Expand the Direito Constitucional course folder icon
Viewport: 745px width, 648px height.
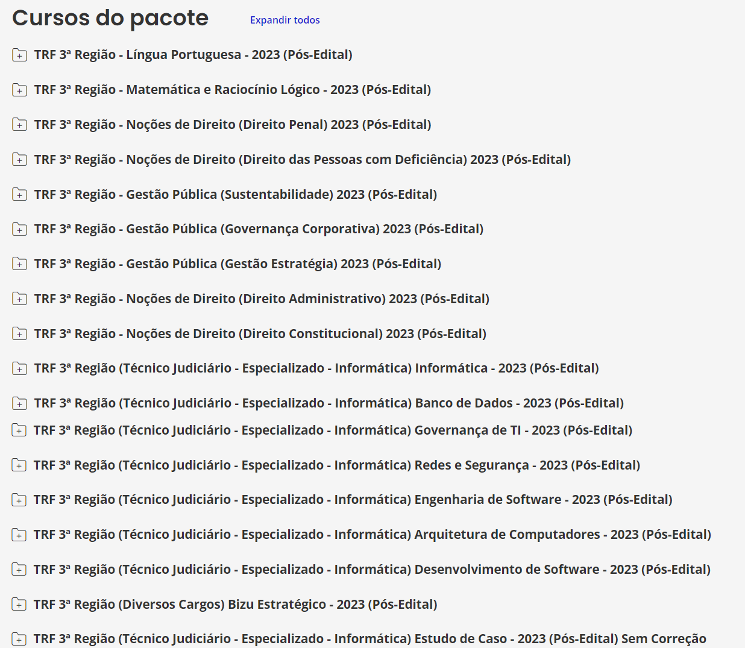click(x=19, y=334)
